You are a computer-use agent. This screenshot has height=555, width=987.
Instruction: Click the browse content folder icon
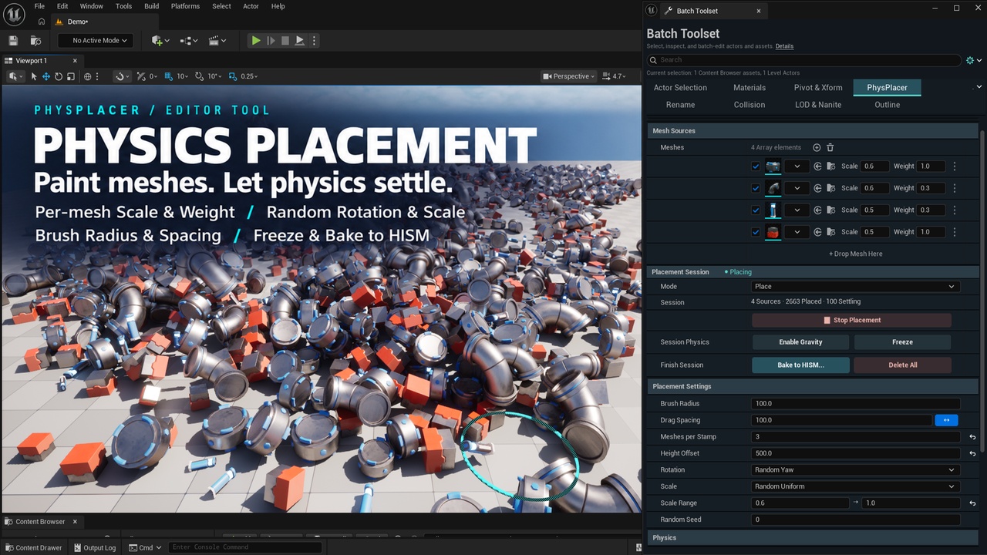[35, 40]
